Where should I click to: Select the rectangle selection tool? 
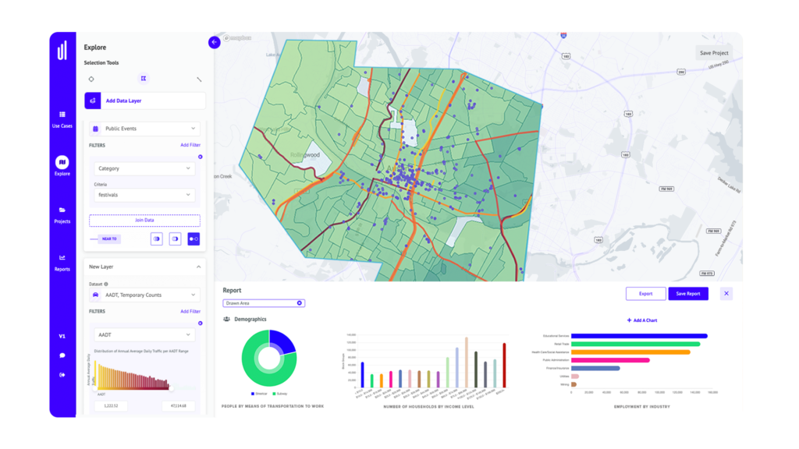(x=144, y=79)
